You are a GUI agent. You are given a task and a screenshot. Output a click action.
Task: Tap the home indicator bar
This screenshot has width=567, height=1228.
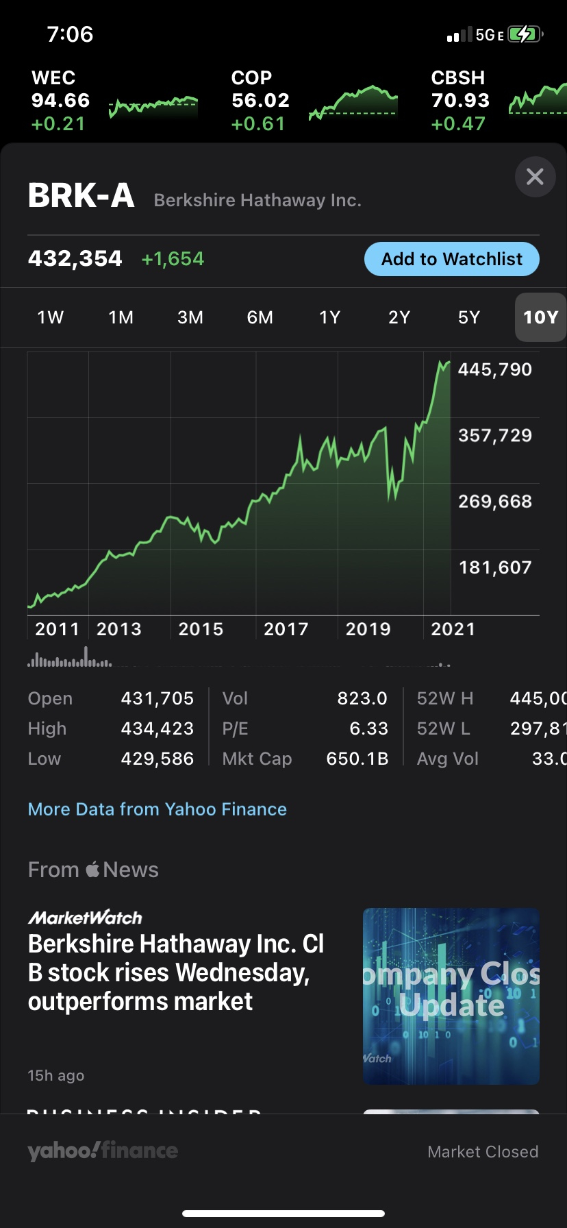[x=283, y=1214]
